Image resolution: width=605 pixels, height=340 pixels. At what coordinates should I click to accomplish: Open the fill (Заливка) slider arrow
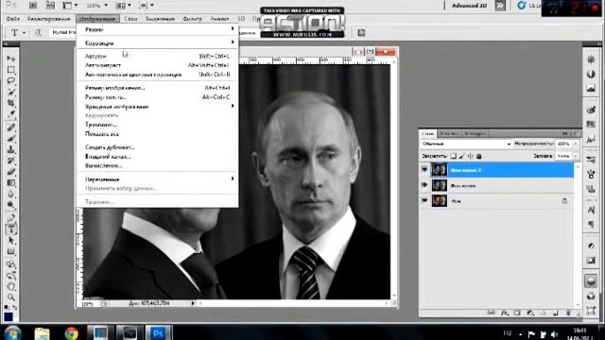pos(576,156)
